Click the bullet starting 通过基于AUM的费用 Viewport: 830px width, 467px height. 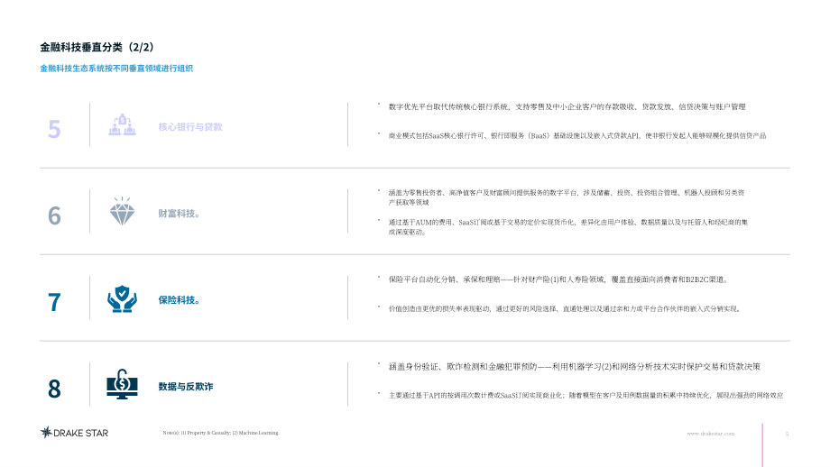568,227
